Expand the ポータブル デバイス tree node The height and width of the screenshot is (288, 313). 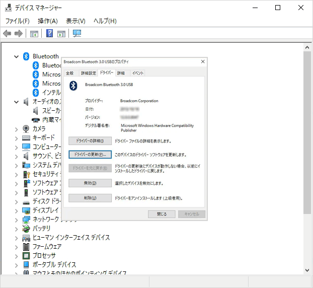17,265
